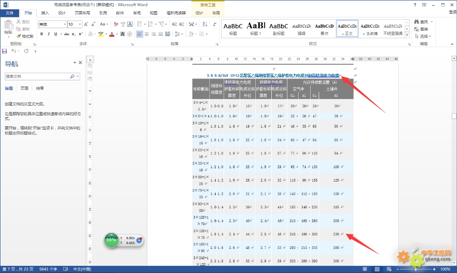This screenshot has width=457, height=273.
Task: Toggle left text alignment
Action: coord(140,34)
